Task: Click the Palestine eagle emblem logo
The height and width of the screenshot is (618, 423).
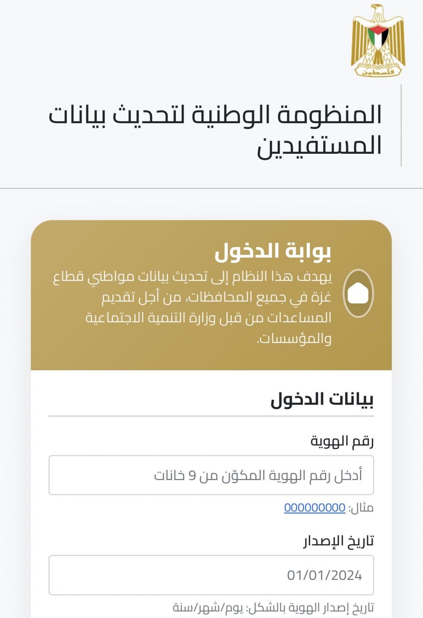Action: (x=378, y=40)
